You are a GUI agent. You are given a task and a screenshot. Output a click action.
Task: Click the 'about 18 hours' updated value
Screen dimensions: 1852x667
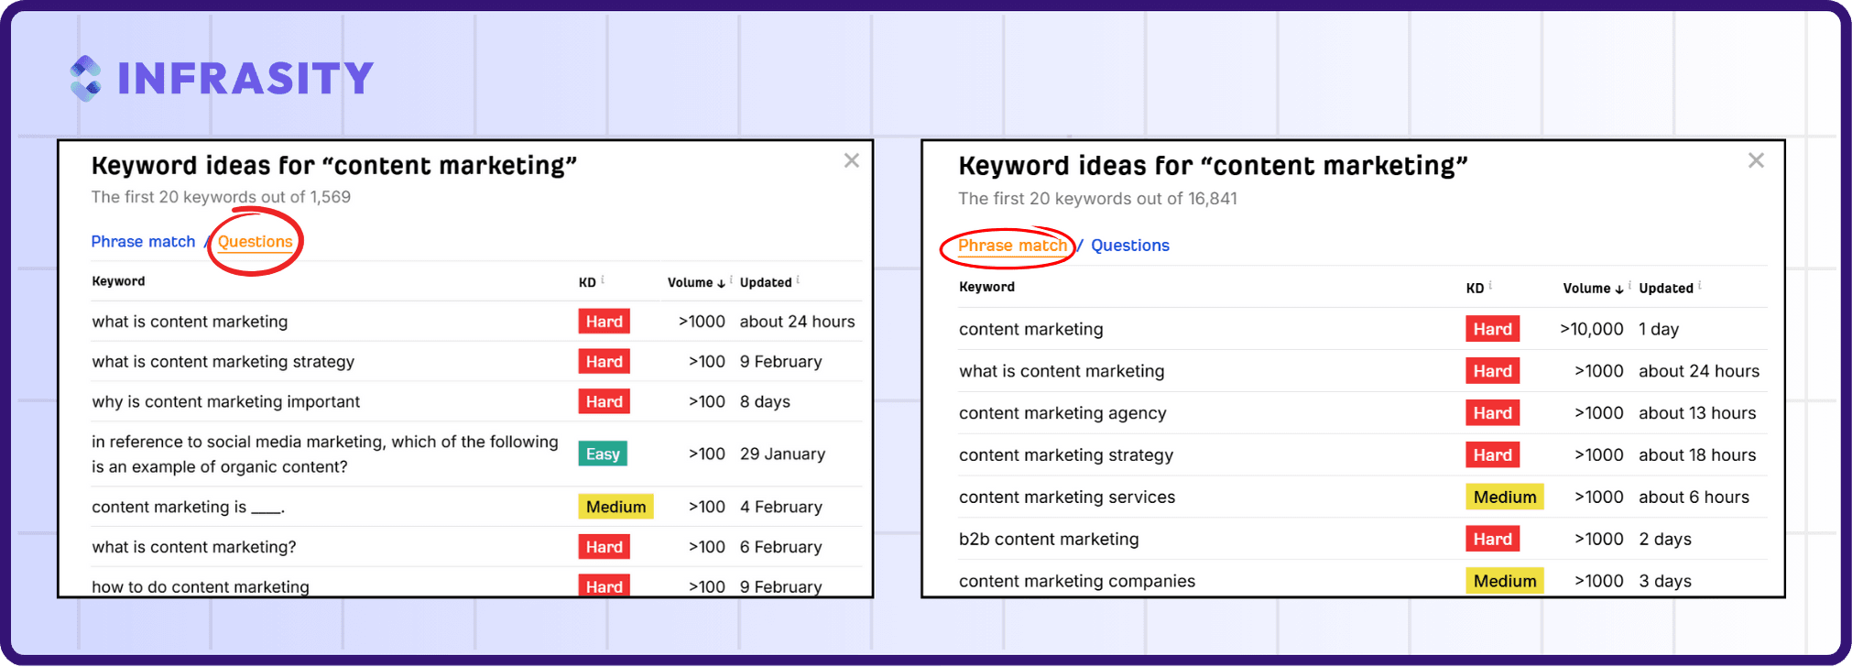point(1697,456)
